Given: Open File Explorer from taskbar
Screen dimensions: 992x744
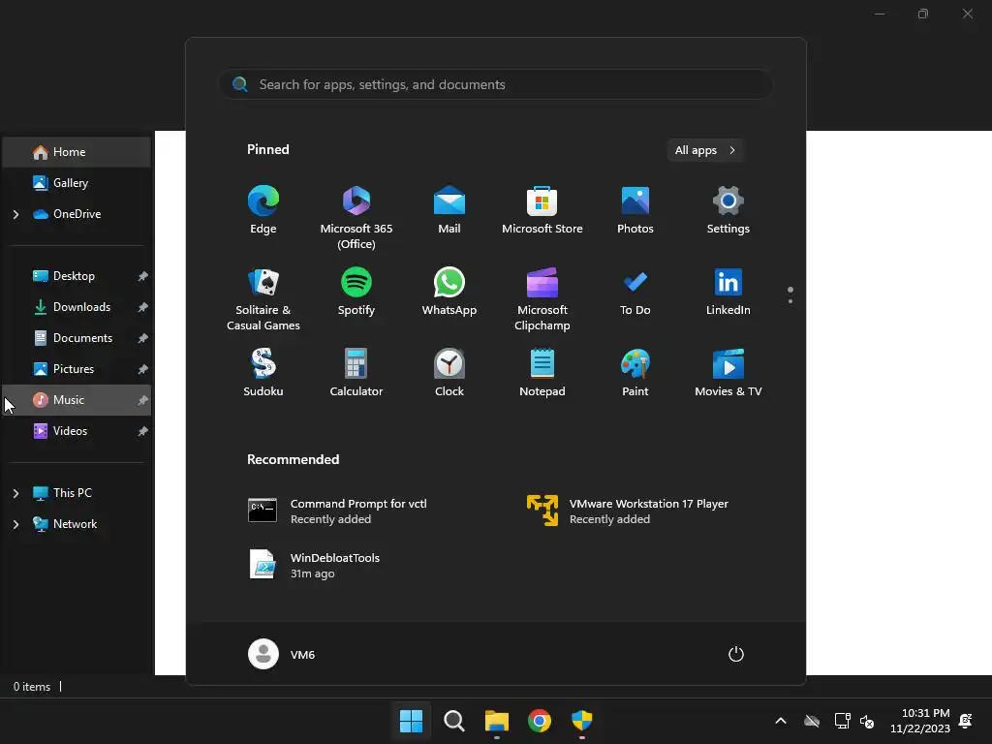Looking at the screenshot, I should coord(497,721).
